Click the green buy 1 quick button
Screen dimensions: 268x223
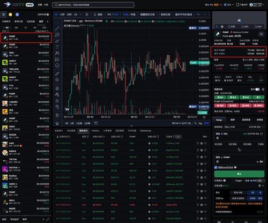click(x=258, y=98)
